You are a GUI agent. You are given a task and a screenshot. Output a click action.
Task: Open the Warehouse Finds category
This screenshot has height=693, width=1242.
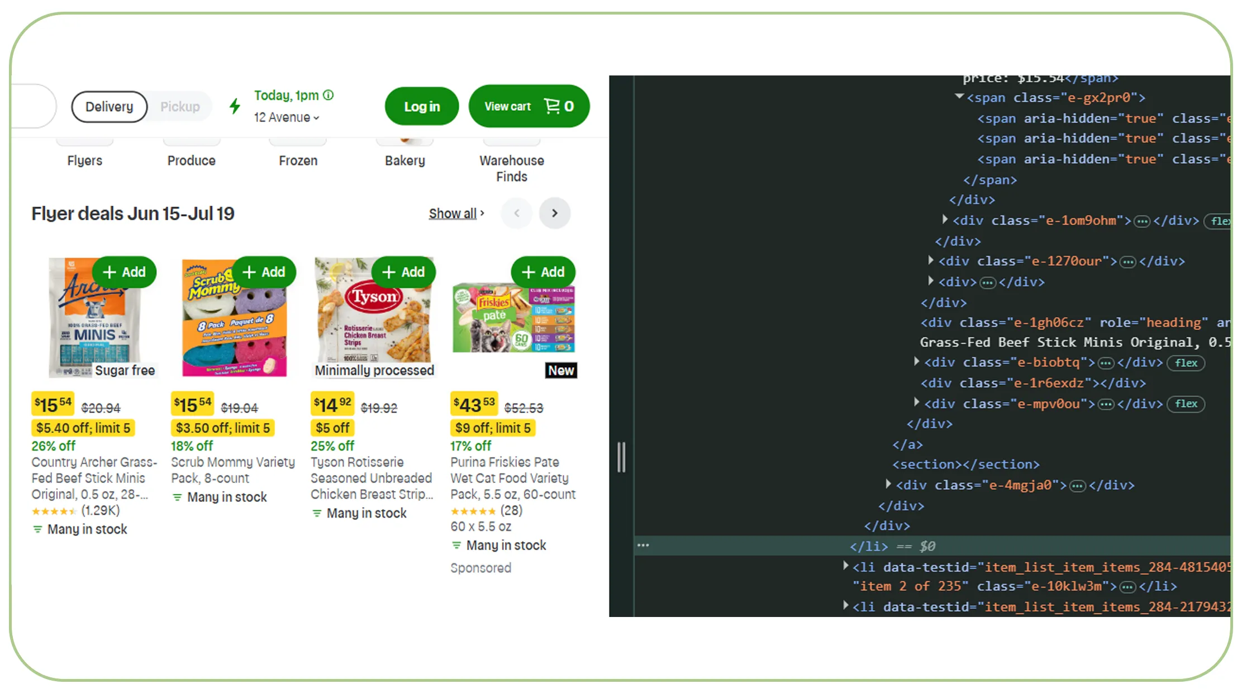[512, 168]
